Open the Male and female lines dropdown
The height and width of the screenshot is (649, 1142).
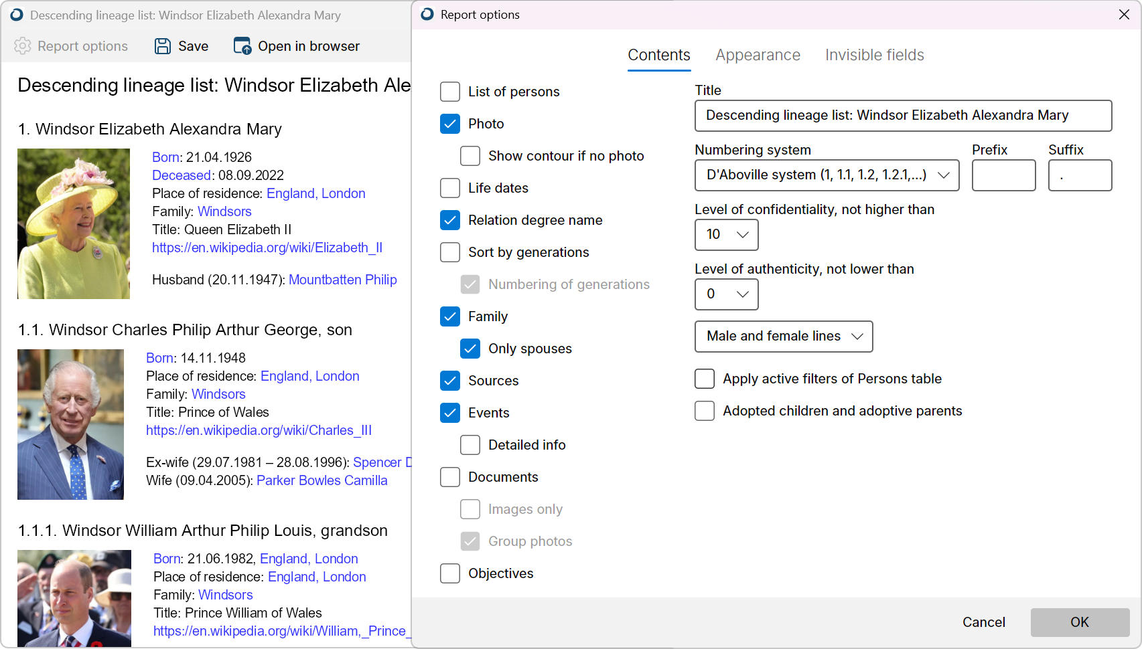coord(783,337)
